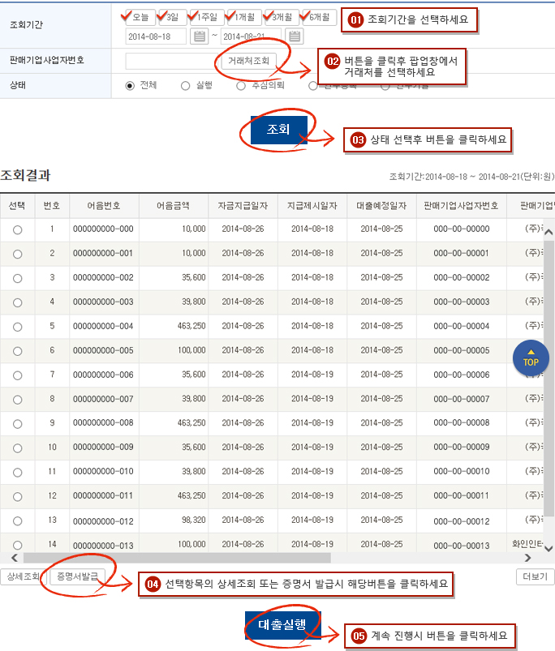Select the 6개월 period button
Image resolution: width=555 pixels, height=651 pixels.
click(319, 17)
